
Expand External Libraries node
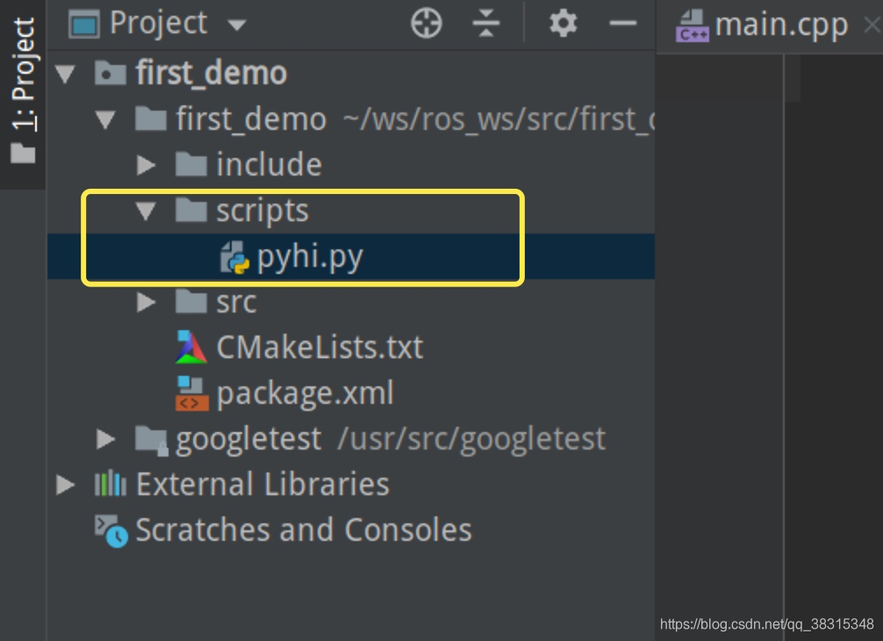(65, 485)
